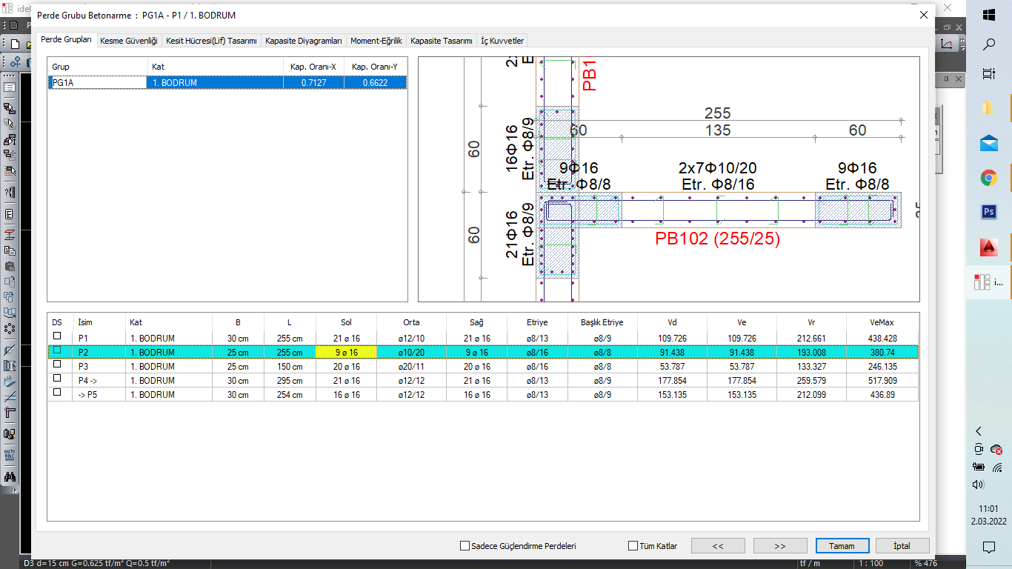Open Photoshop from the taskbar
This screenshot has height=569, width=1012.
988,212
